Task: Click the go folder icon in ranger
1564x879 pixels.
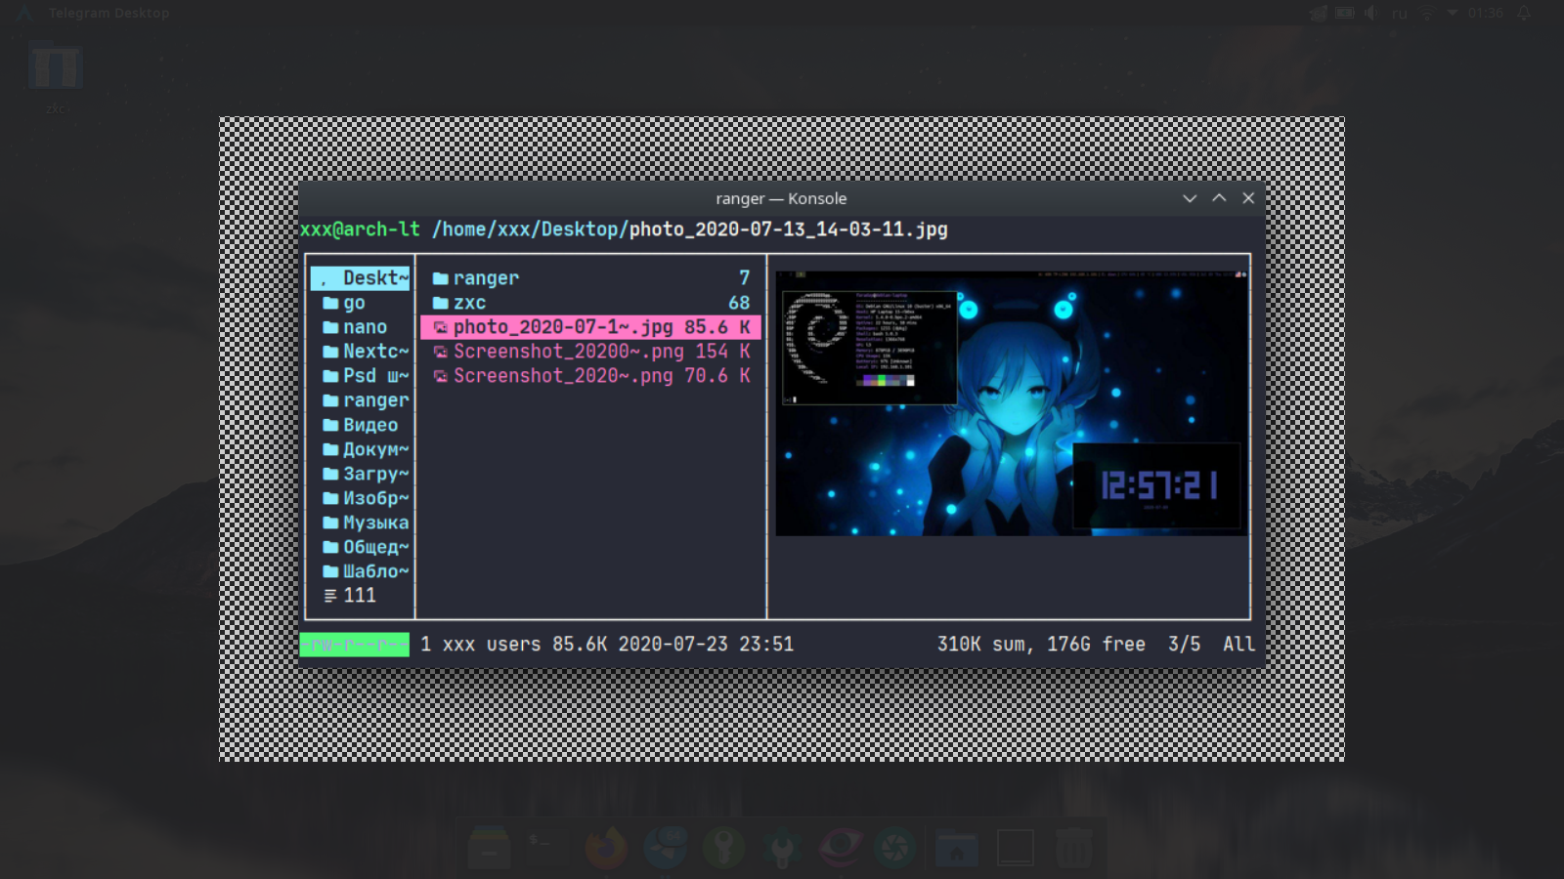Action: point(330,304)
